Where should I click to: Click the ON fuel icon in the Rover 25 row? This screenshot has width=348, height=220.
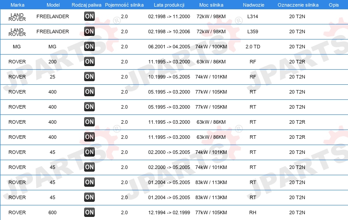[x=89, y=77]
